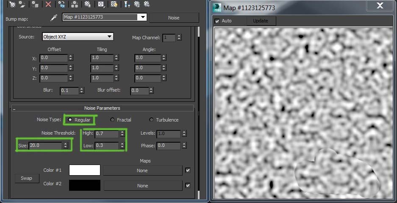Select Regular noise type
The height and width of the screenshot is (203, 397).
pyautogui.click(x=70, y=120)
